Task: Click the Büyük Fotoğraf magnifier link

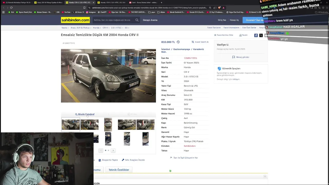Action: [85, 114]
